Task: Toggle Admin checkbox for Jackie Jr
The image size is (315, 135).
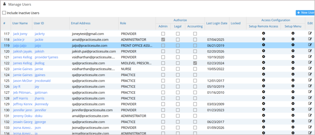Action: 163,40
